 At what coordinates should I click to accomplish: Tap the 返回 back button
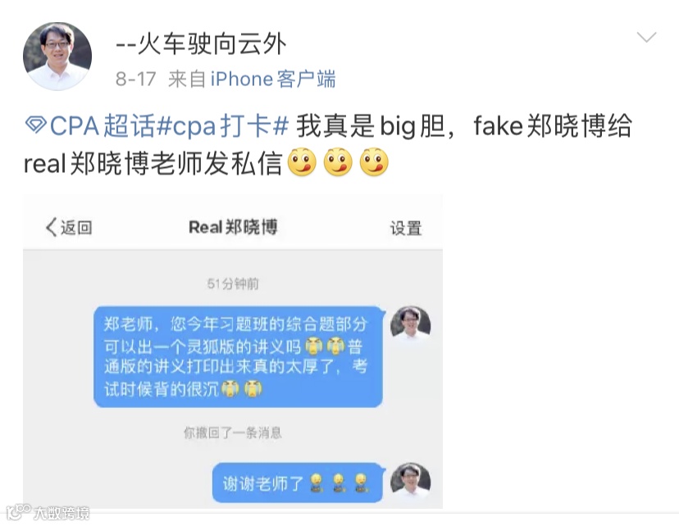[69, 227]
